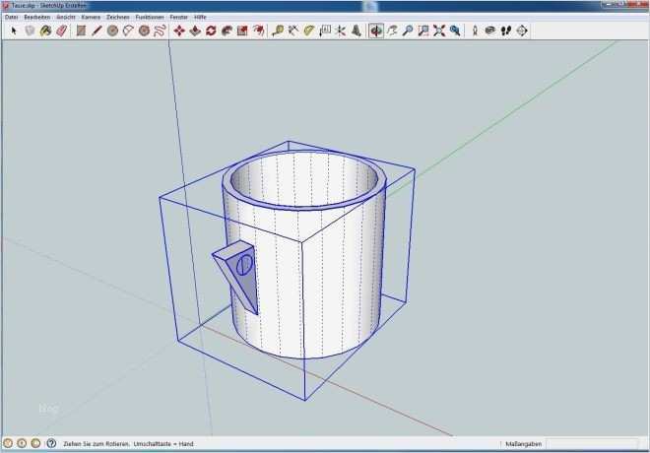Activate the Walk footprints tool
650x453 pixels.
(x=504, y=31)
